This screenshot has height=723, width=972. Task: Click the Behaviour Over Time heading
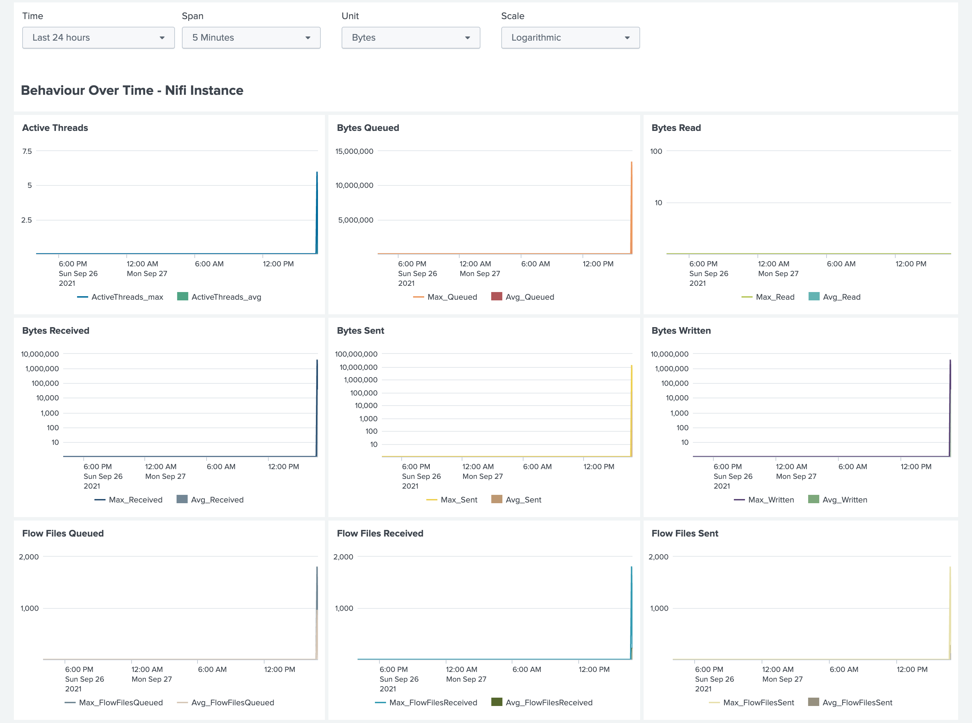[x=132, y=90]
